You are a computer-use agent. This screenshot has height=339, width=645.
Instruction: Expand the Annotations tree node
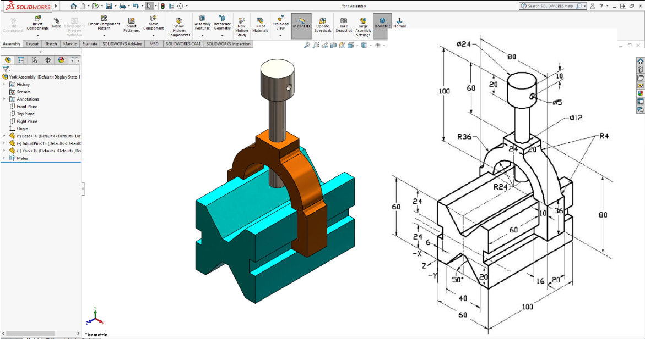pos(4,99)
